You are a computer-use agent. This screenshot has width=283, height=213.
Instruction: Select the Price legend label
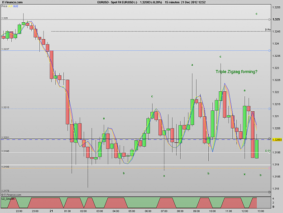pyautogui.click(x=4, y=6)
